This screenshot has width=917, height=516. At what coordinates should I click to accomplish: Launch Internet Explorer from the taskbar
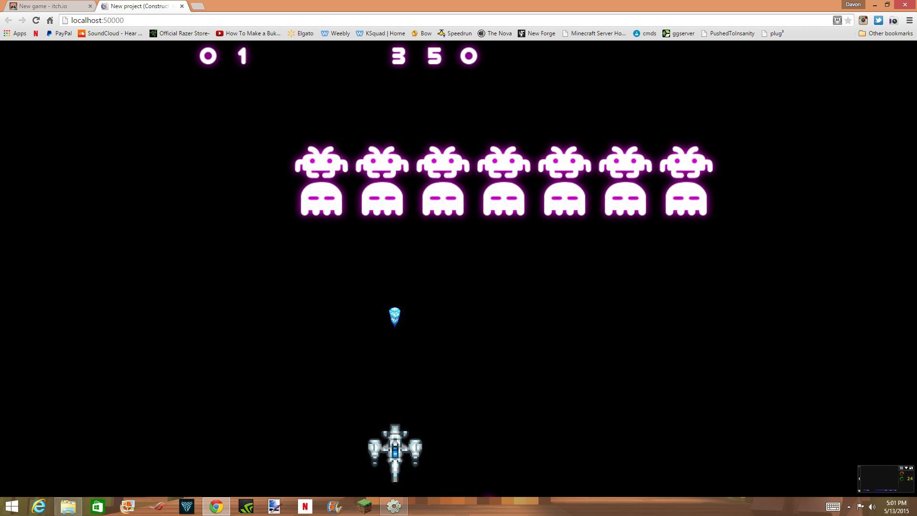coord(39,506)
